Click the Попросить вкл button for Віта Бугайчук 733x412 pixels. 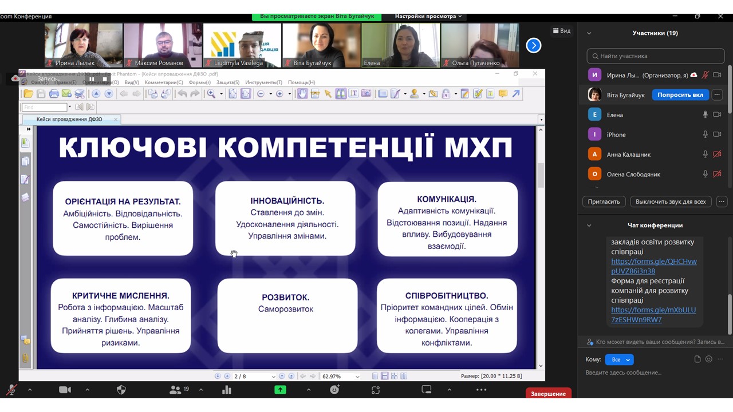680,94
